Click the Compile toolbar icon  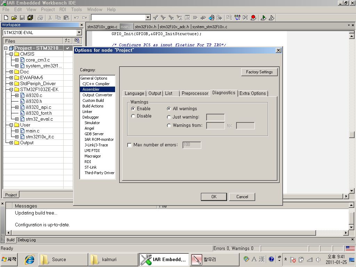point(229,17)
